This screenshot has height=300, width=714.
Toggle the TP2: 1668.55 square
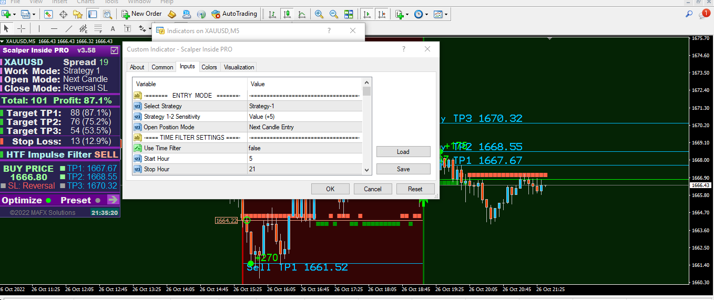[63, 177]
